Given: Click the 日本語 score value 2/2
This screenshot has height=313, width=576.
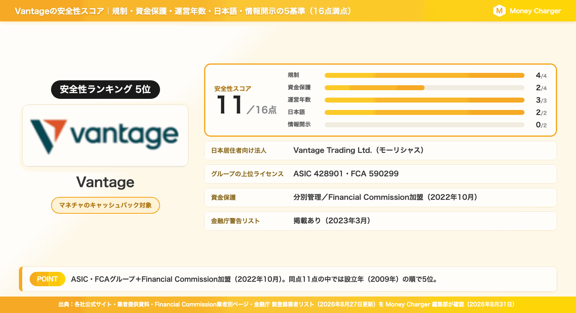Looking at the screenshot, I should coord(541,112).
